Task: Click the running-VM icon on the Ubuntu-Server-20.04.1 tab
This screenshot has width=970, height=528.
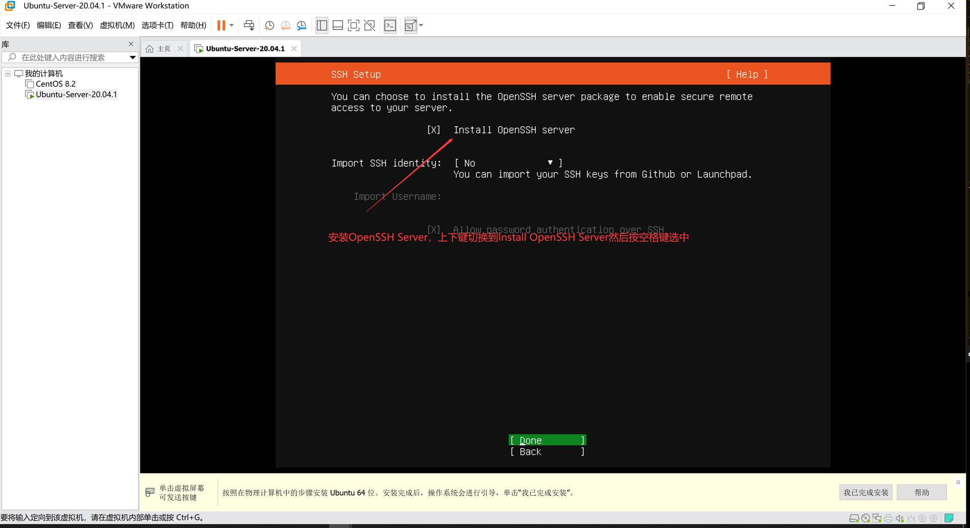Action: [199, 49]
